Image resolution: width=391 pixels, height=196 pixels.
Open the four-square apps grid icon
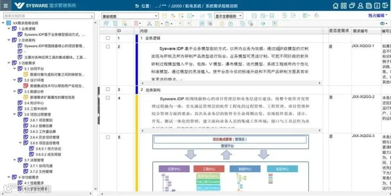(x=344, y=6)
